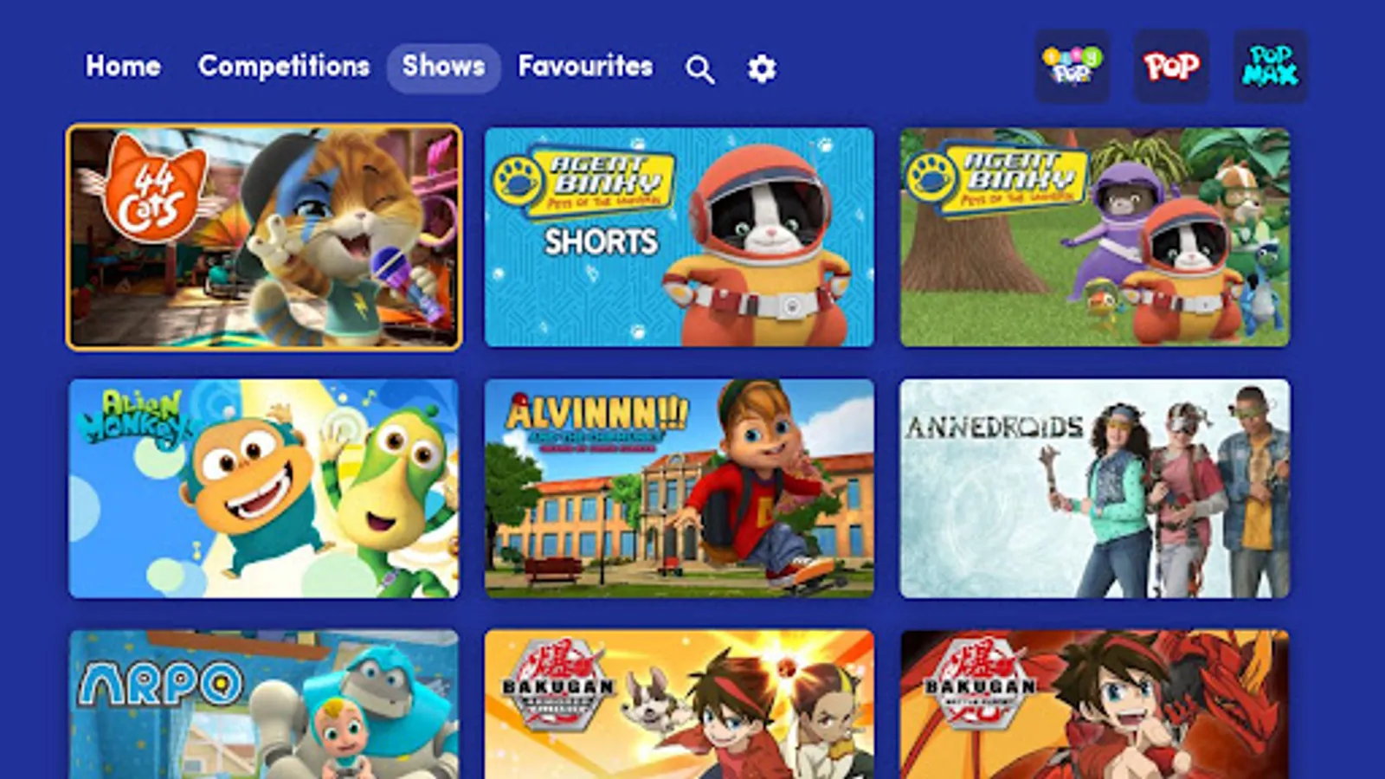Open the yellow Bakugan show tile
1385x779 pixels.
[x=680, y=705]
